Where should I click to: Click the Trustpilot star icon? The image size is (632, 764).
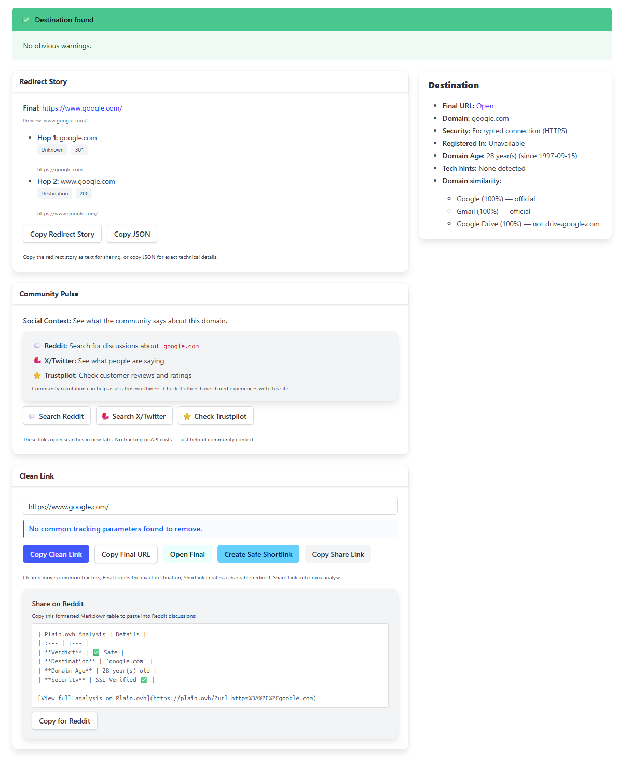point(37,375)
